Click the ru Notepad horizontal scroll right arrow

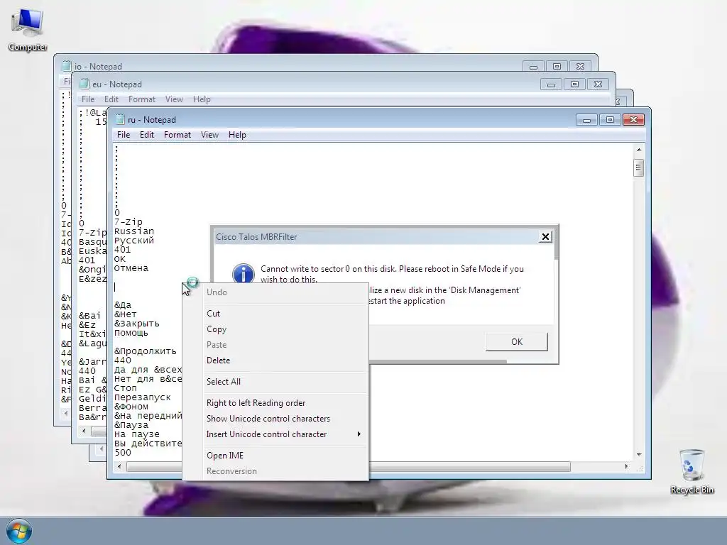coord(626,467)
